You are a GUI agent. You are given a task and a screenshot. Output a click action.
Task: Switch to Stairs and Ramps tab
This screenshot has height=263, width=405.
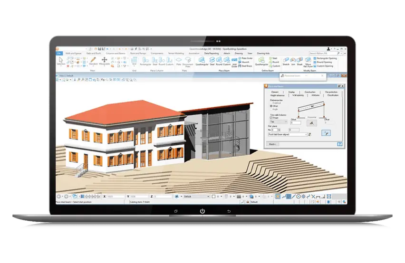138,53
